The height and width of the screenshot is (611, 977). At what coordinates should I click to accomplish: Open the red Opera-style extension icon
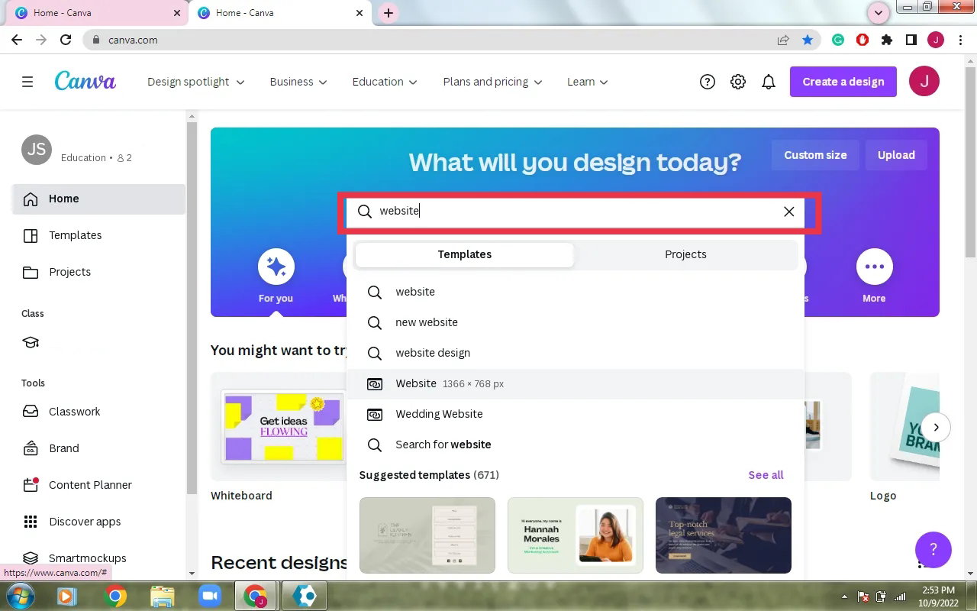[863, 40]
